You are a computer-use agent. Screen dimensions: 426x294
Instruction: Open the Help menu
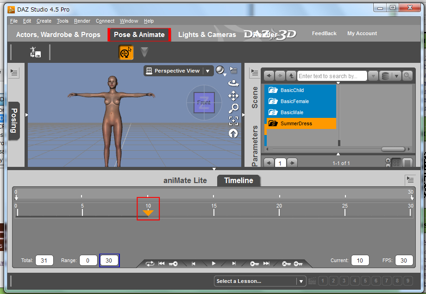pos(149,21)
